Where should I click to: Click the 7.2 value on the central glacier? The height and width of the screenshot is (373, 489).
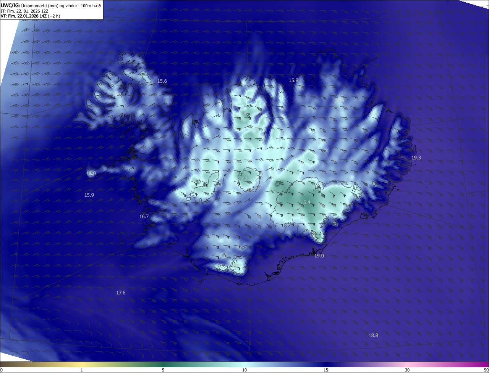pos(244,178)
